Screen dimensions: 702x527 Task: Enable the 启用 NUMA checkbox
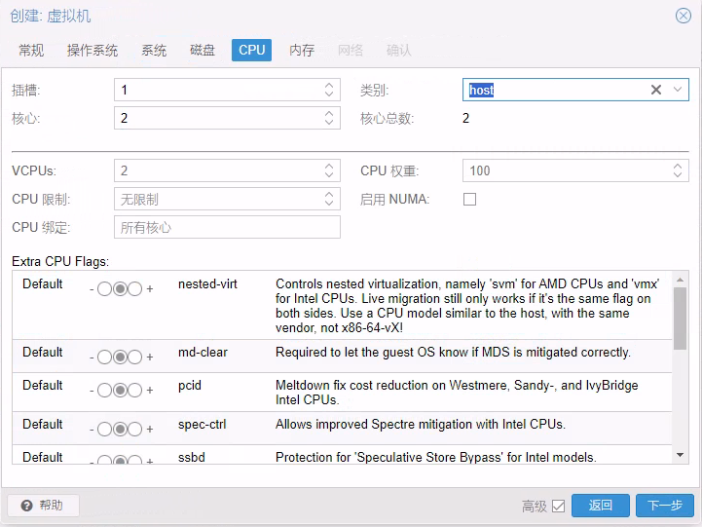pyautogui.click(x=470, y=200)
